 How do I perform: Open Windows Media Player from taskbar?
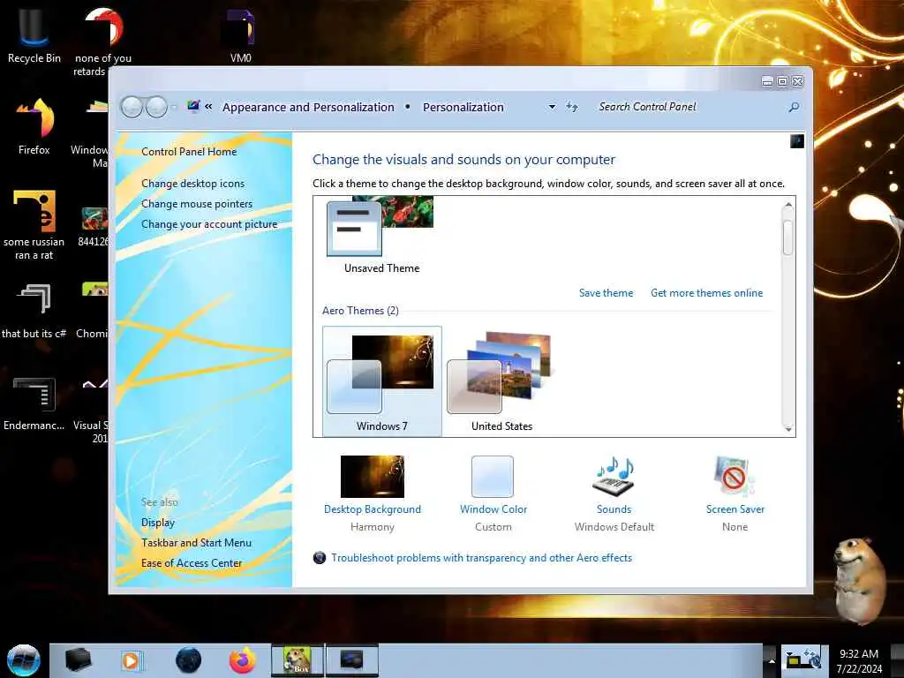pos(131,660)
